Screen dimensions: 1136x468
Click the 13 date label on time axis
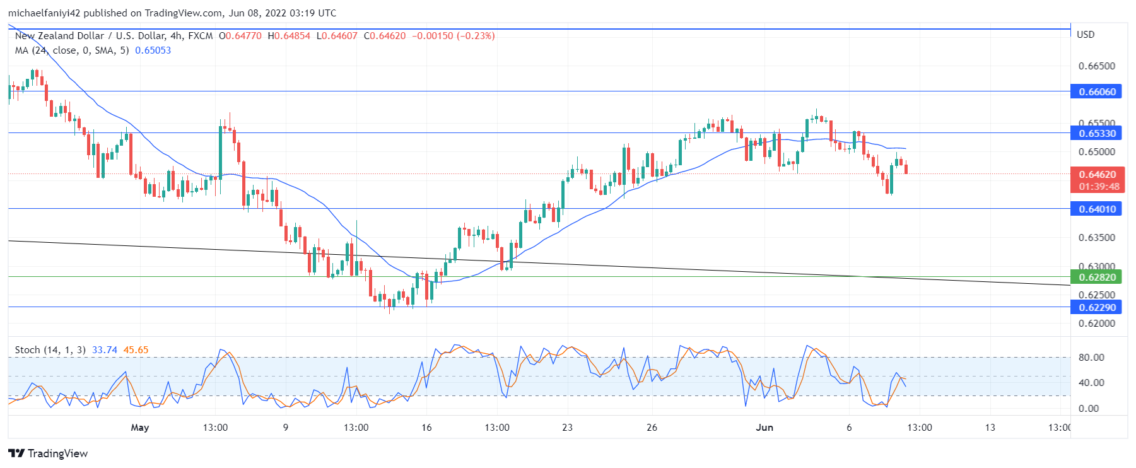(990, 428)
